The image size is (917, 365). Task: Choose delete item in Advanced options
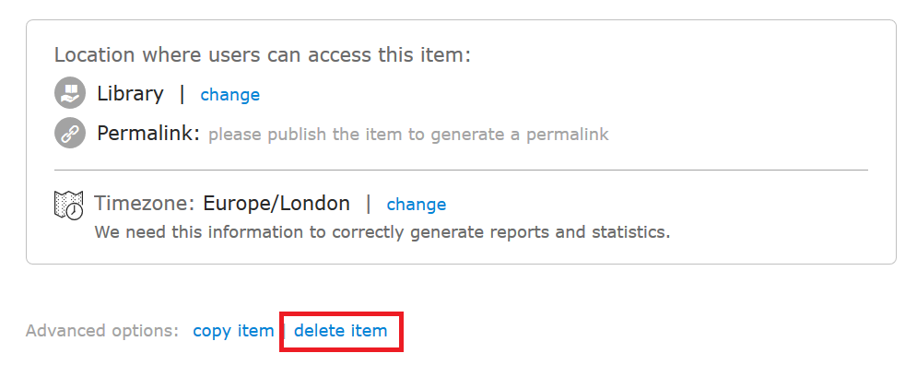point(340,331)
